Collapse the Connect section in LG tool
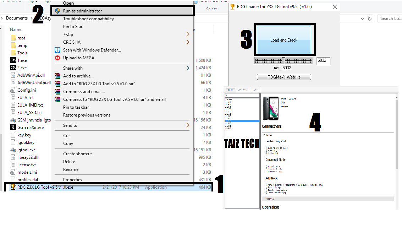 [x=264, y=135]
